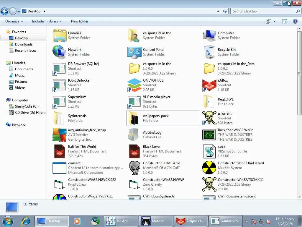Viewport: 302px width, 227px height.
Task: Select the DB Browser (SQLite) shortcut icon
Action: (x=59, y=69)
